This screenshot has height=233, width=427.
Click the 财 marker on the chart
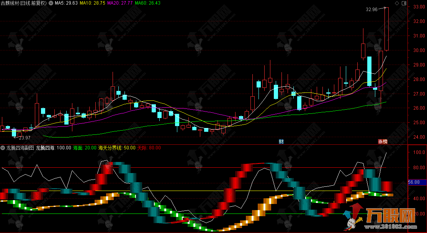[281, 141]
